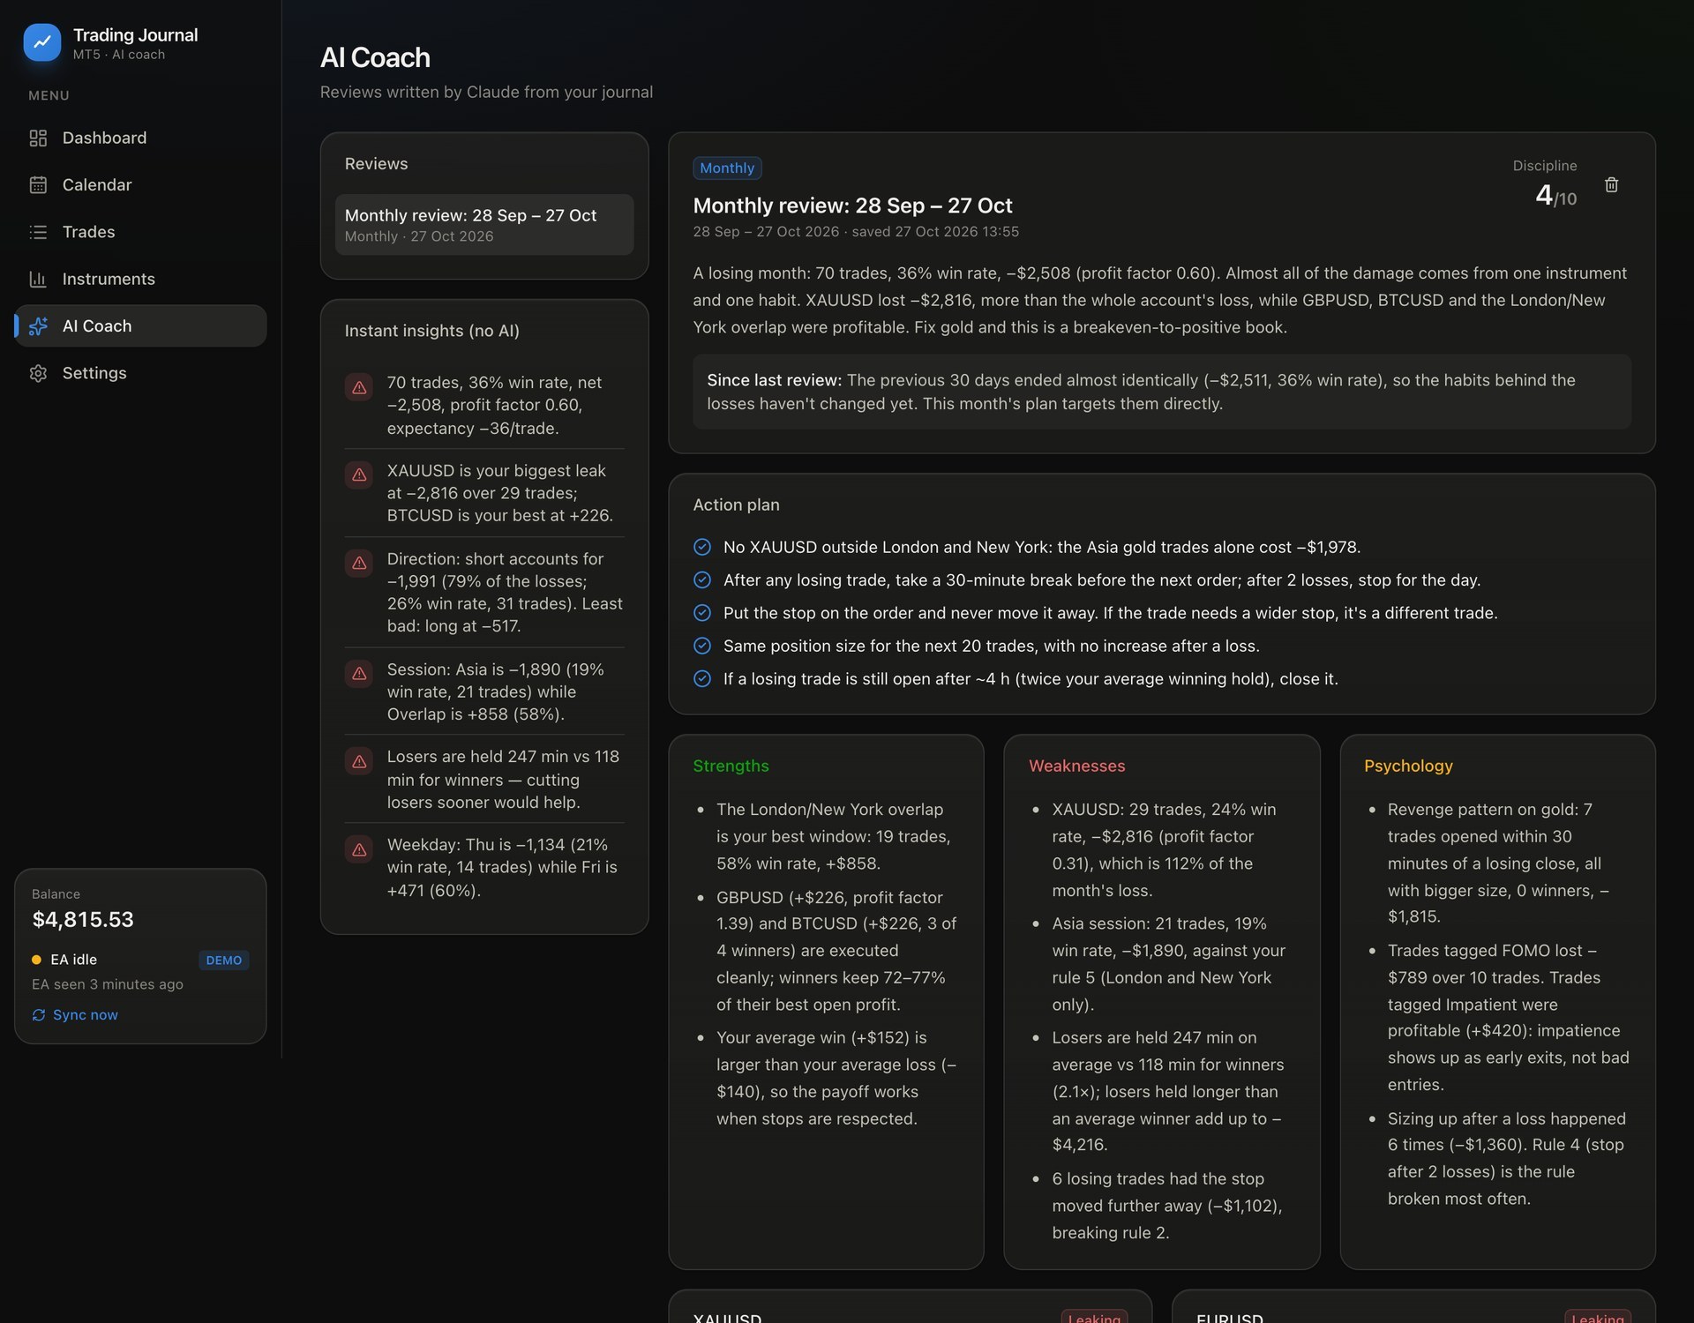Check the 30-minute break action item
The height and width of the screenshot is (1323, 1694).
pyautogui.click(x=702, y=579)
